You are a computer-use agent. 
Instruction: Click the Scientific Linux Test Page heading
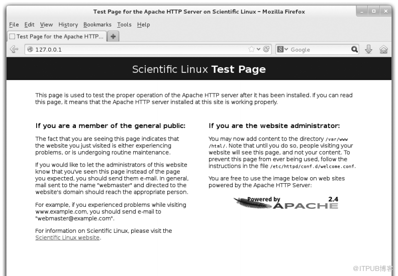(x=198, y=69)
